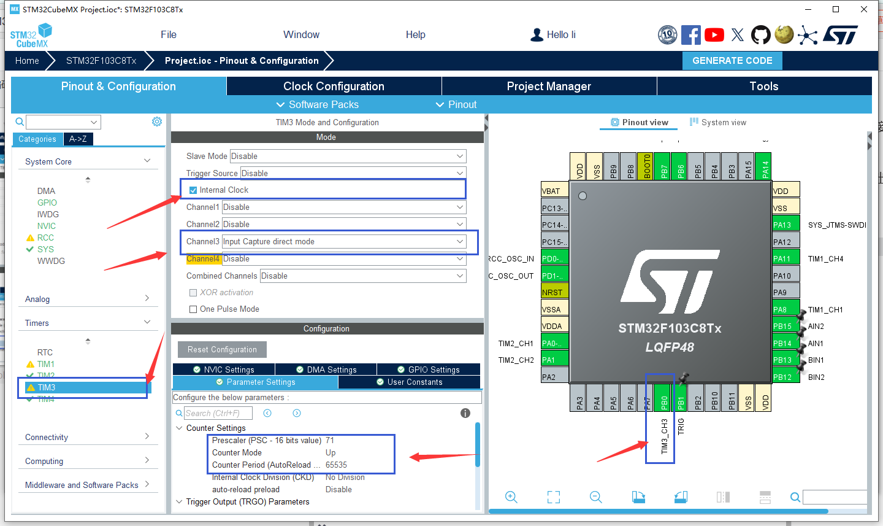Click the ST community network icon
883x526 pixels.
(x=808, y=35)
